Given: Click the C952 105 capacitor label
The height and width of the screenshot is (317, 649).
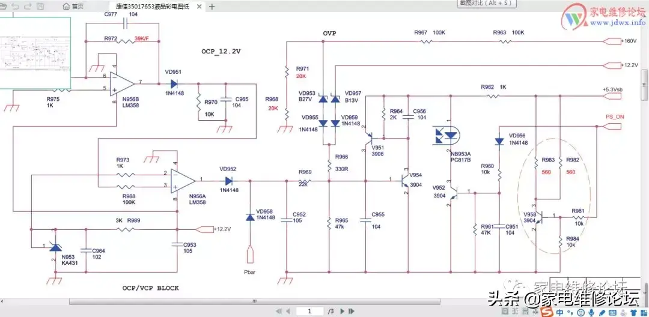Looking at the screenshot, I should pyautogui.click(x=299, y=217).
